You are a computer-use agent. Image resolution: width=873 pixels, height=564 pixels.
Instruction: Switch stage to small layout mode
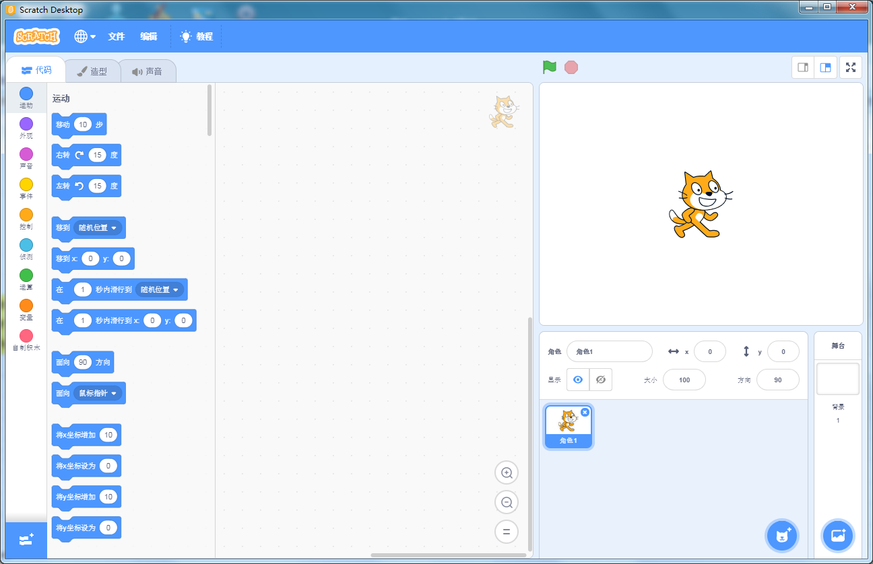point(802,67)
